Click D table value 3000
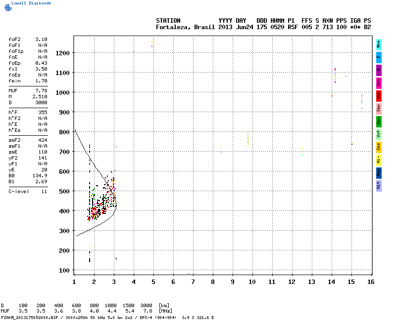 pyautogui.click(x=146, y=306)
